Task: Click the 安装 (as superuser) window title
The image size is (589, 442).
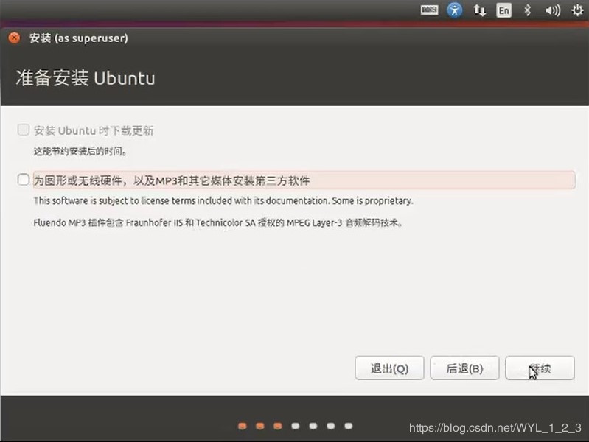Action: click(x=78, y=38)
